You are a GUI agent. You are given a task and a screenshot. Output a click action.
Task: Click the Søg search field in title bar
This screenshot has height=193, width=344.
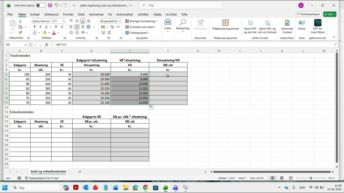click(x=181, y=5)
